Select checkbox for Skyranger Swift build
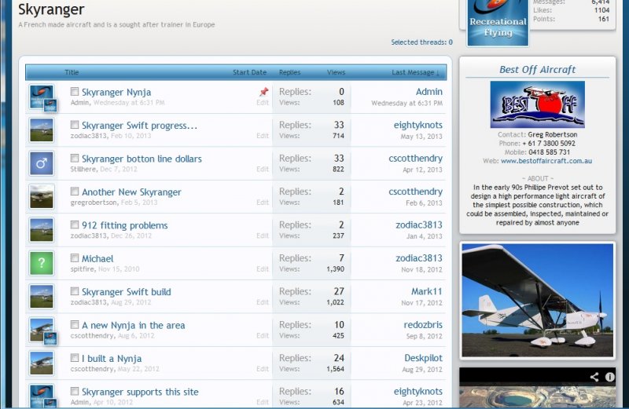This screenshot has height=409, width=629. pyautogui.click(x=75, y=291)
